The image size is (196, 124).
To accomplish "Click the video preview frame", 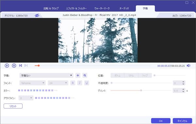I will coord(98,40).
